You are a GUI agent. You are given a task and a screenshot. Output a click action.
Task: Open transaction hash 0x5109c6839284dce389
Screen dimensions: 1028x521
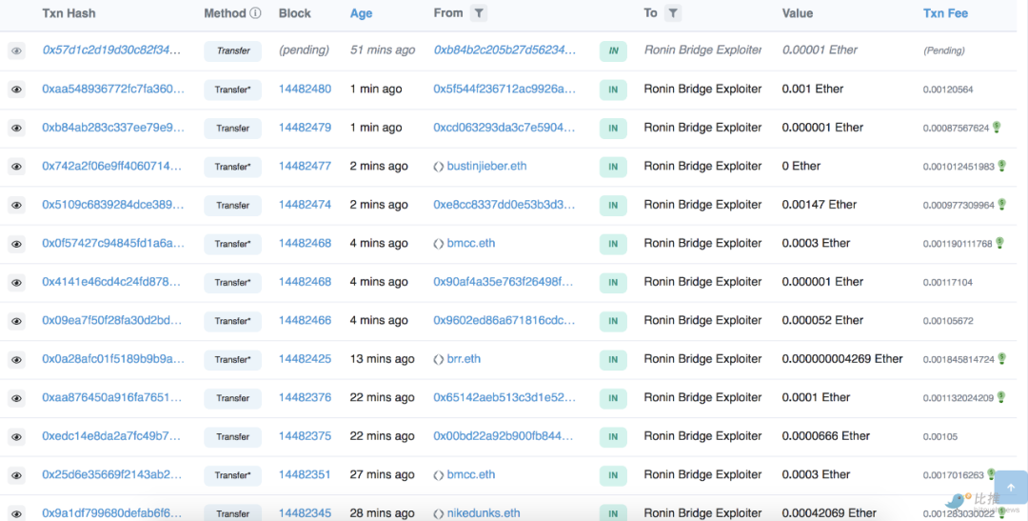[x=112, y=205]
